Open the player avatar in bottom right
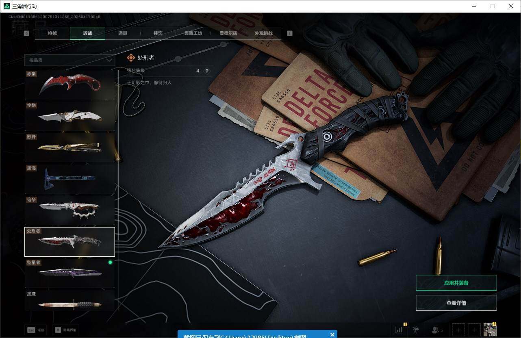 click(490, 329)
